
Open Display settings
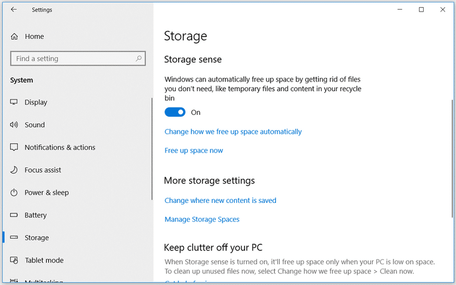click(35, 102)
